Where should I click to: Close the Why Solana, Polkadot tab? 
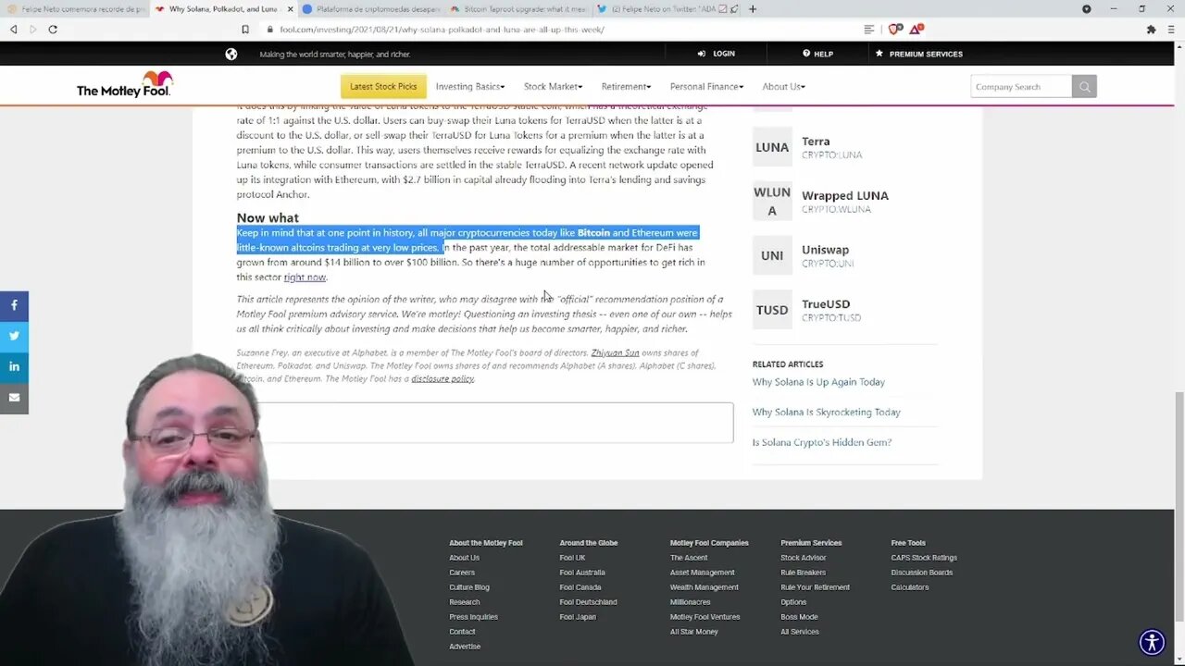pyautogui.click(x=290, y=9)
